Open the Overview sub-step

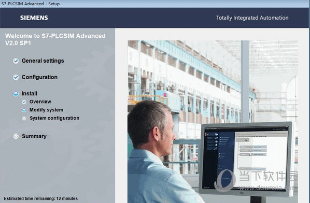pyautogui.click(x=40, y=102)
